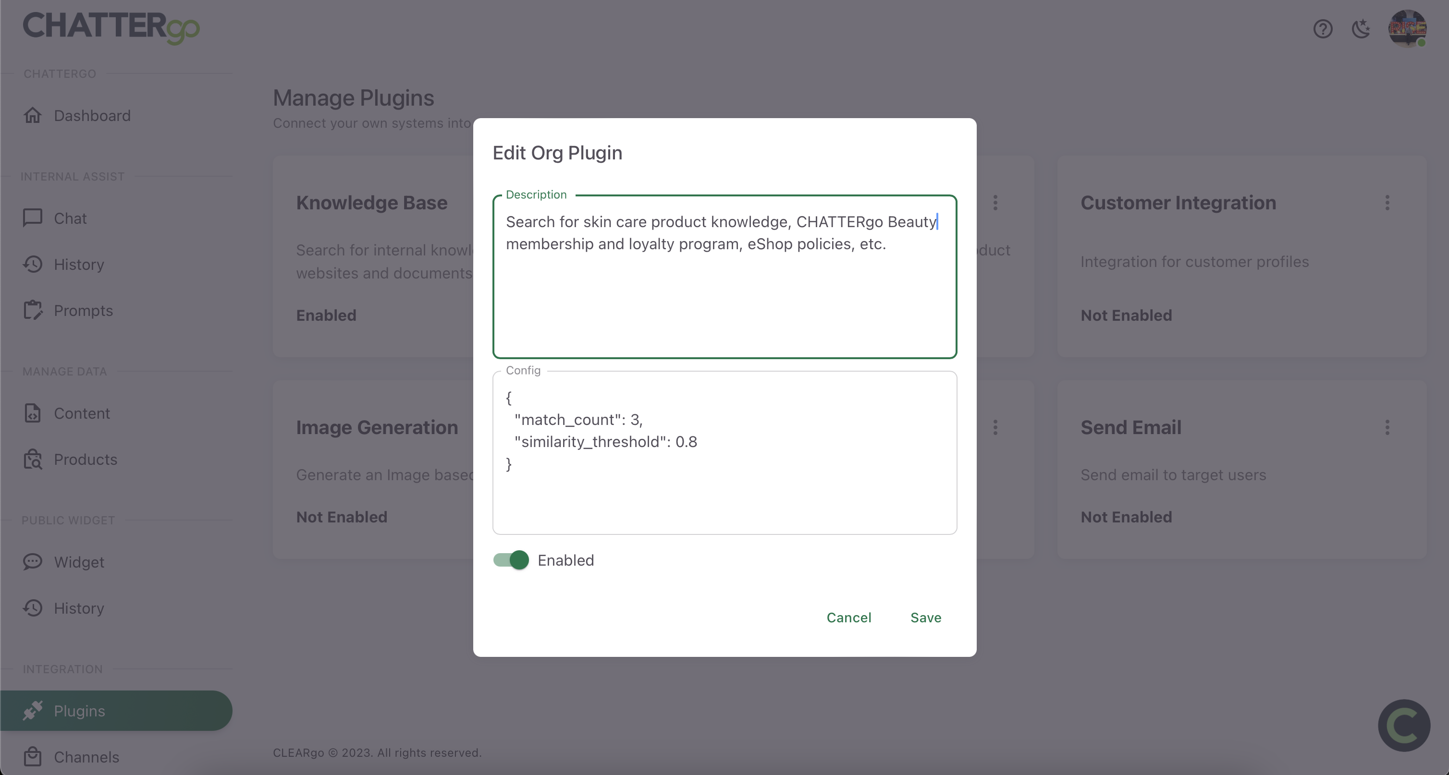Click the Content file icon
Image resolution: width=1449 pixels, height=775 pixels.
33,413
